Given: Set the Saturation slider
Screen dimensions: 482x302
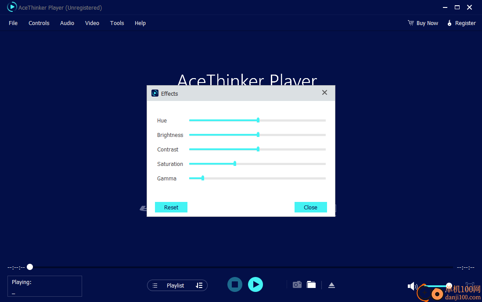Looking at the screenshot, I should [258, 164].
